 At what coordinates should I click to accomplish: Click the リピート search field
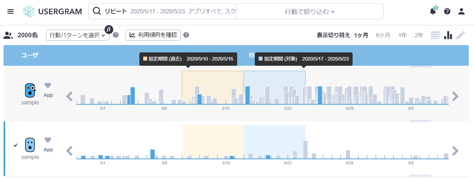162,12
